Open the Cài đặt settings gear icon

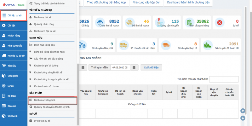pos(3,26)
